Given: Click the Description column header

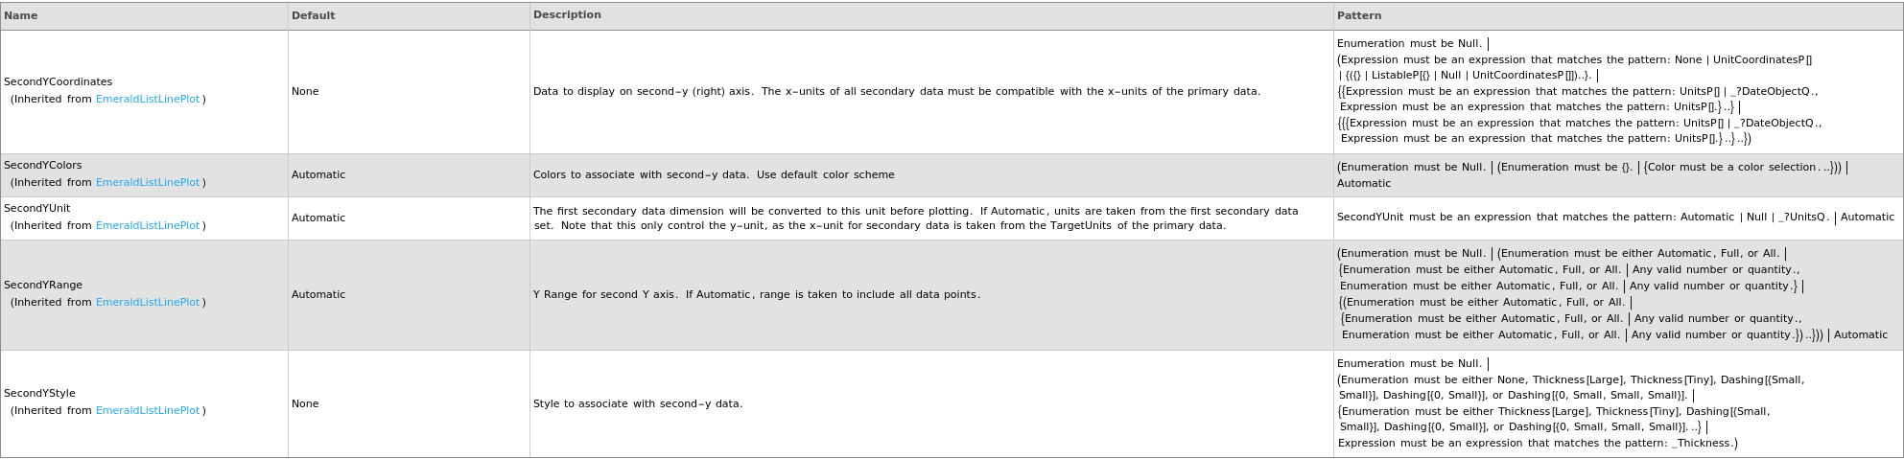Looking at the screenshot, I should click(567, 15).
